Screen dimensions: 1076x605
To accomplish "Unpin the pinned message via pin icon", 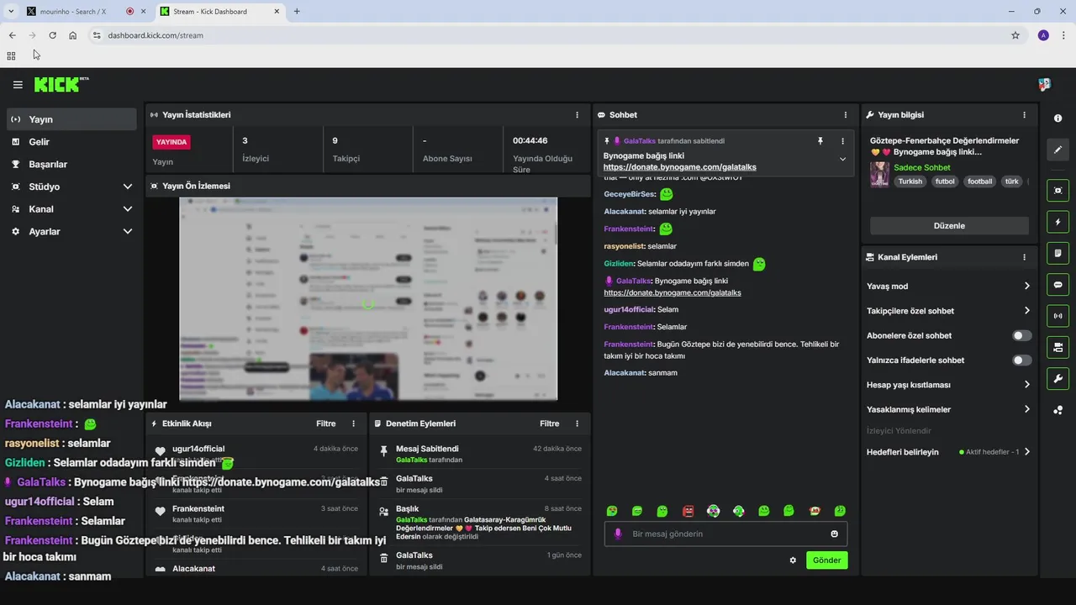I will pyautogui.click(x=820, y=141).
